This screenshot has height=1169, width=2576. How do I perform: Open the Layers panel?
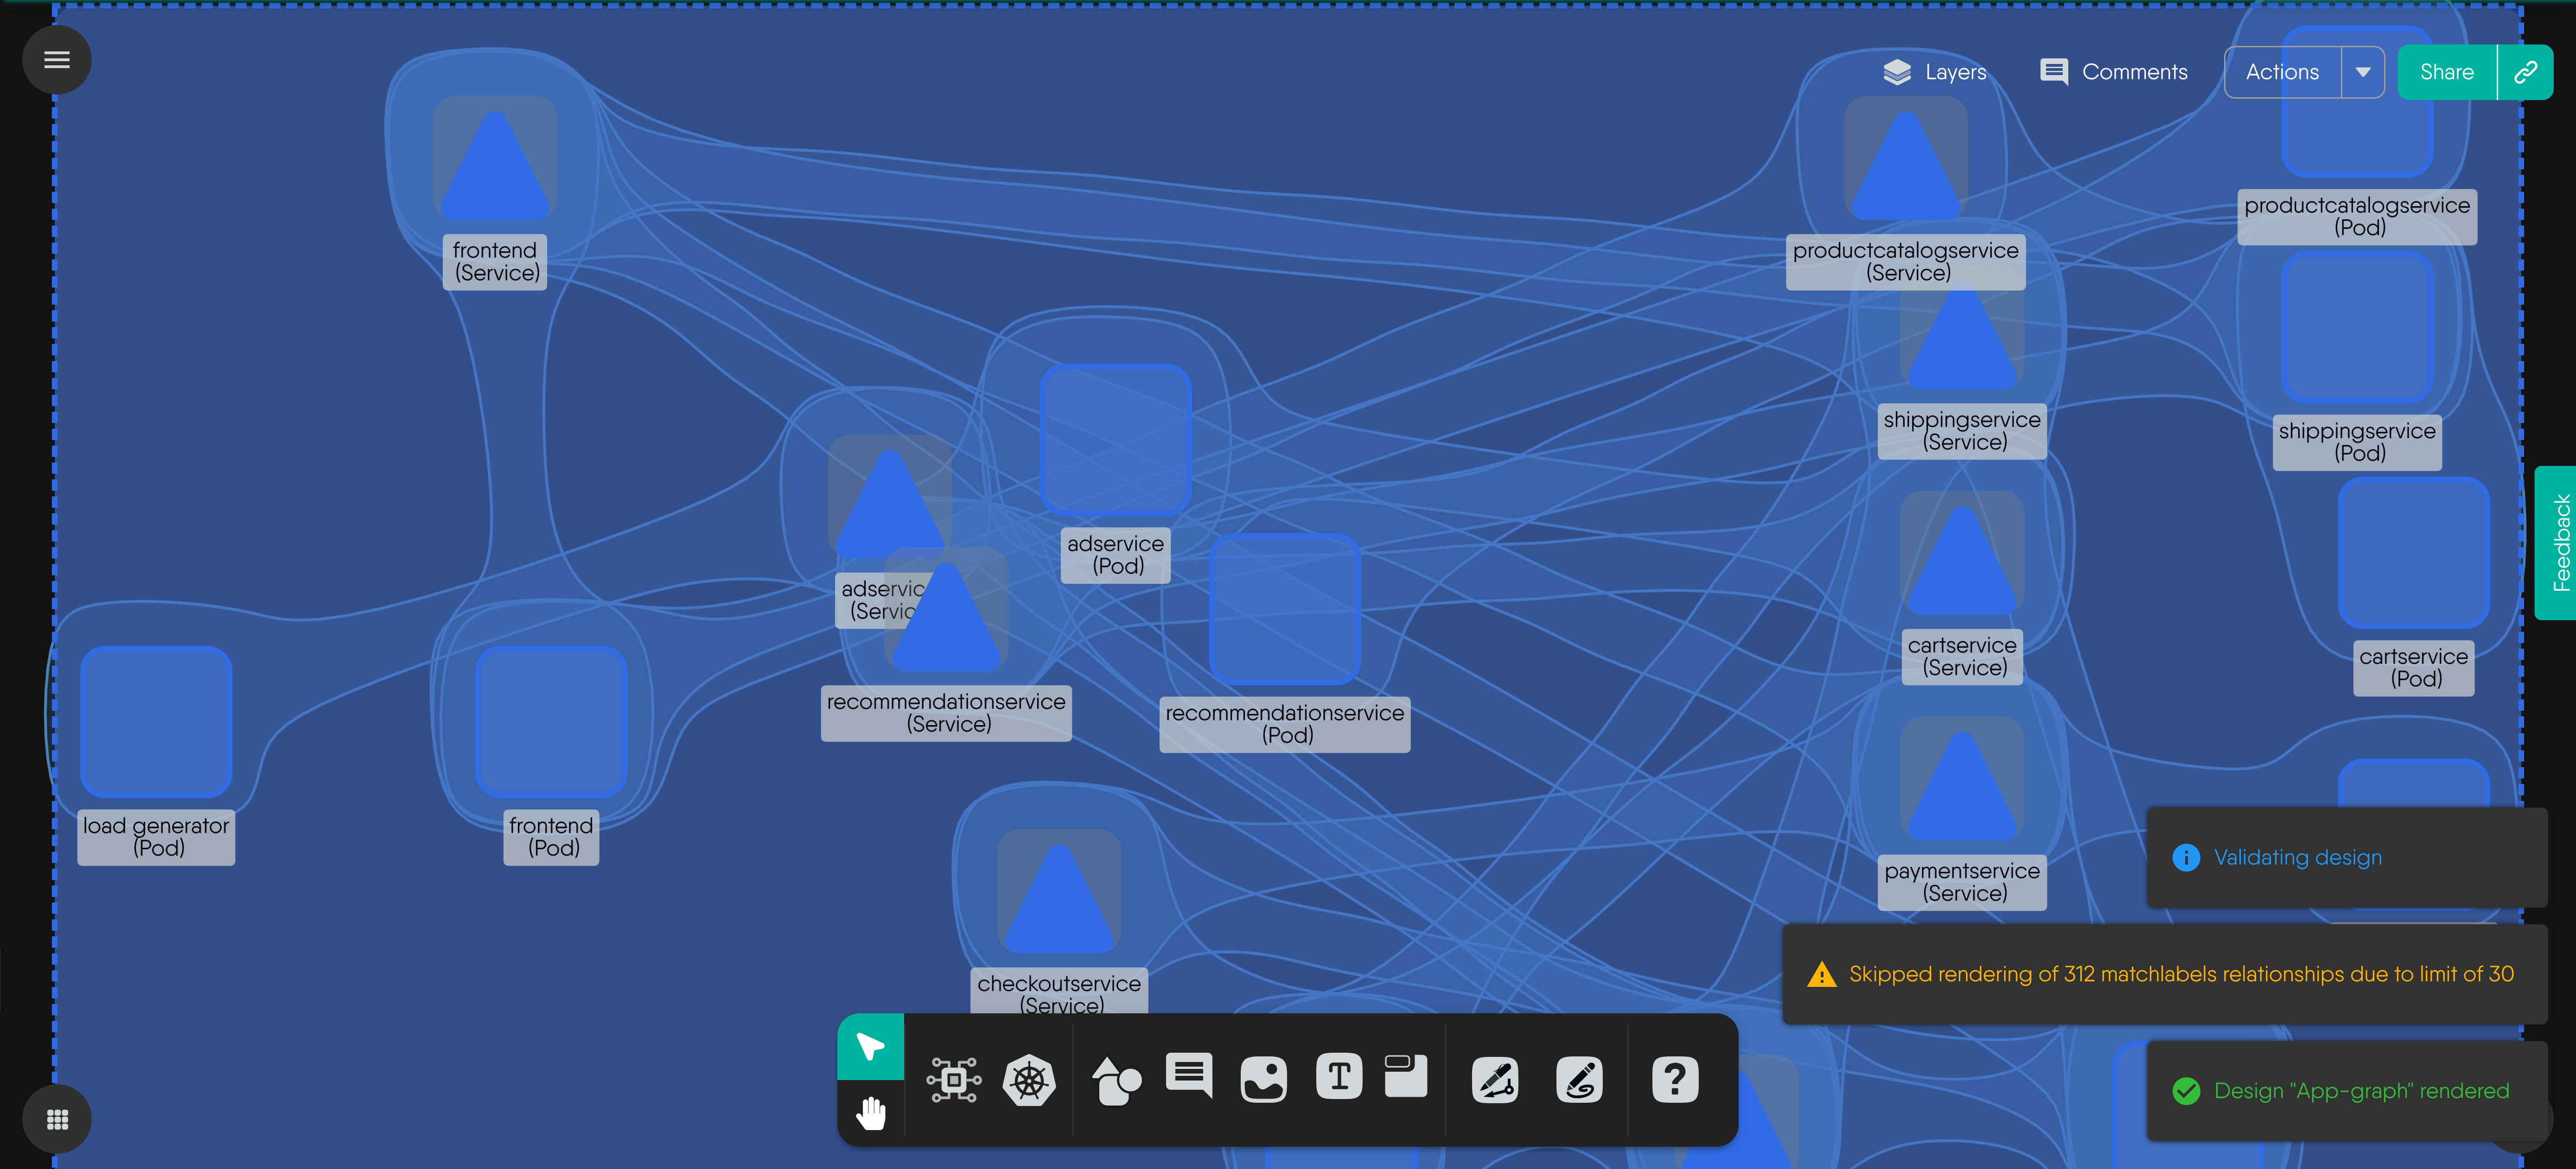(1934, 72)
